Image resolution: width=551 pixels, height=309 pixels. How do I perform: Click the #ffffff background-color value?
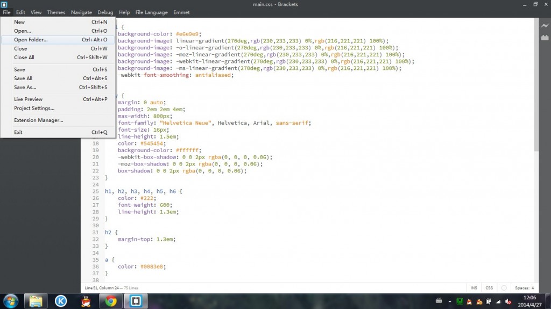point(187,150)
